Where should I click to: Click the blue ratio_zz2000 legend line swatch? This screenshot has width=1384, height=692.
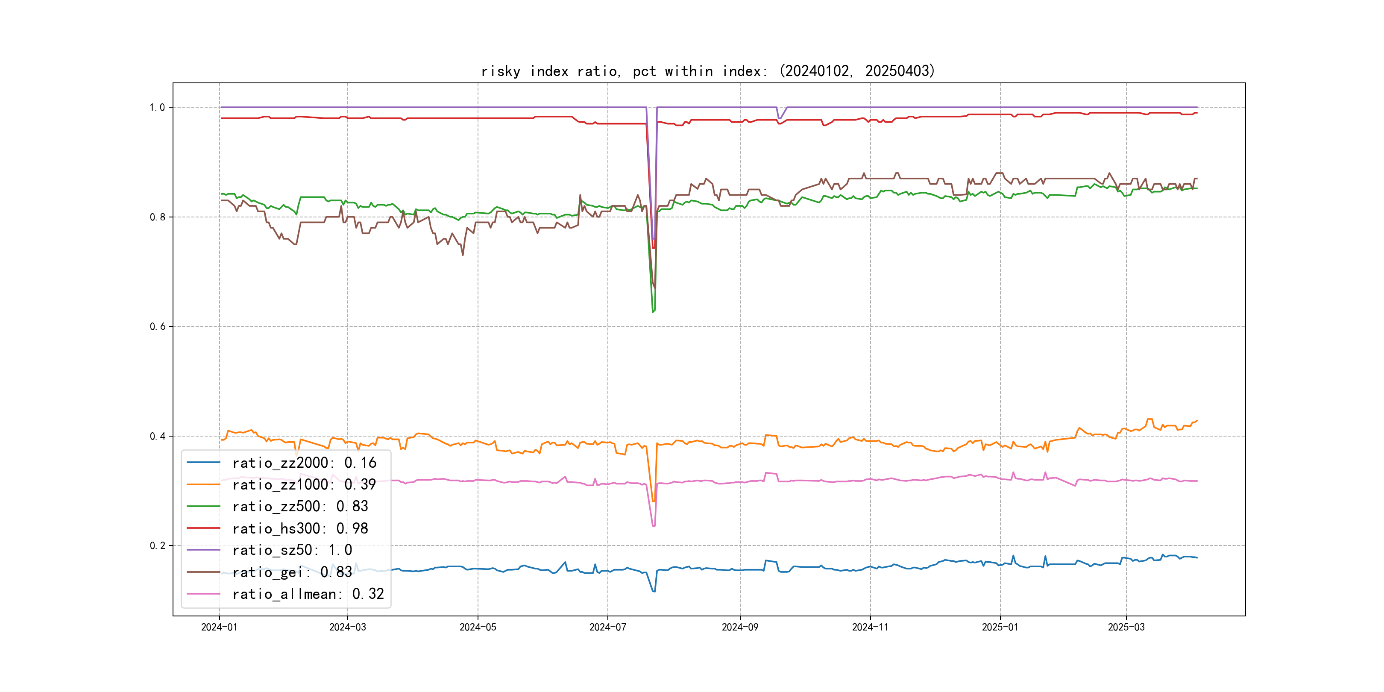[203, 463]
